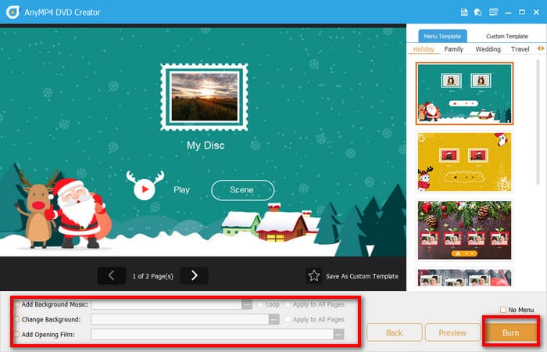The image size is (547, 352).
Task: Click the star icon for custom template
Action: 313,275
